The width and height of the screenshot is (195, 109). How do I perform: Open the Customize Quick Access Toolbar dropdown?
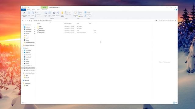tap(29, 7)
